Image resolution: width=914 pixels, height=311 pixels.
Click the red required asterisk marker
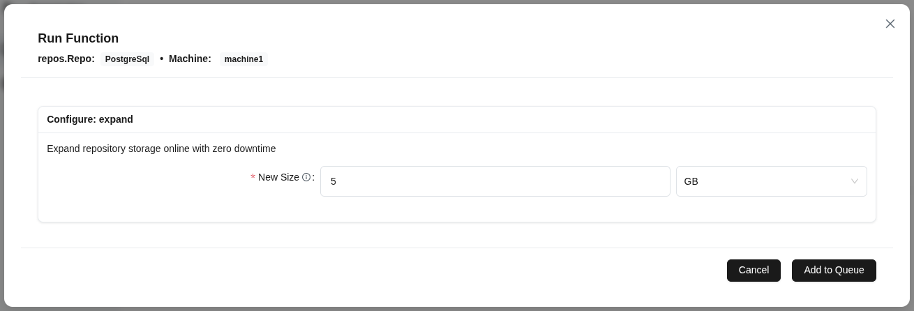coord(253,178)
